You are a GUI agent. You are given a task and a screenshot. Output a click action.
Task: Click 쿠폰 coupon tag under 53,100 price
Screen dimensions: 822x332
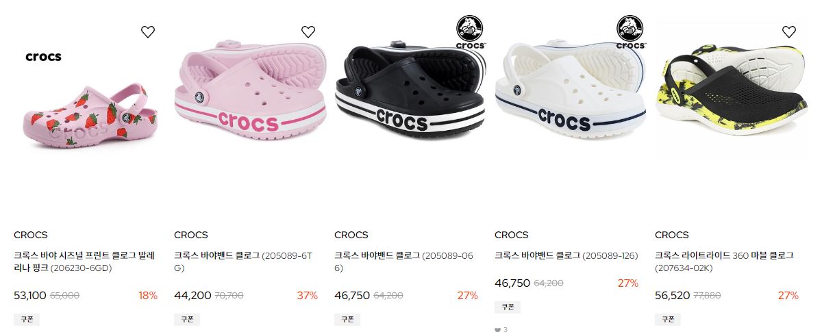click(x=27, y=319)
